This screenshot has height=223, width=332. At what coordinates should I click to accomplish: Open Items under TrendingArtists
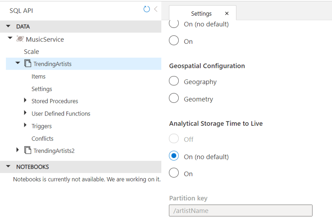click(38, 76)
